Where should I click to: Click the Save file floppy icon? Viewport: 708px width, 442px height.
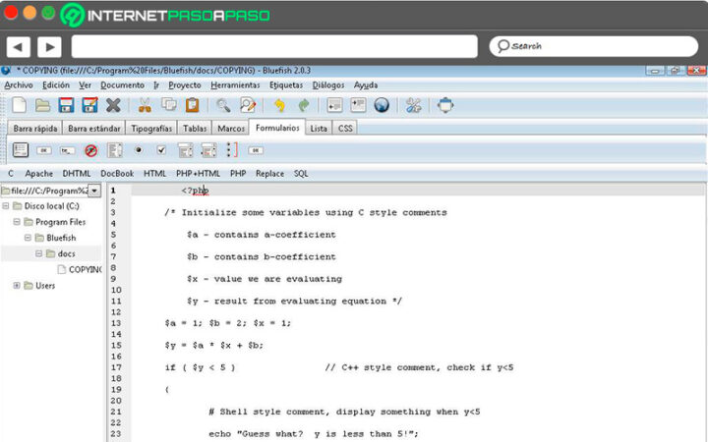point(67,105)
